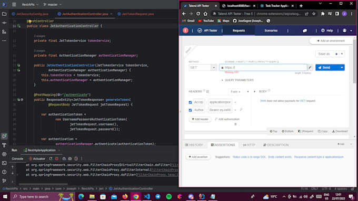Open Run toolbar more options ellipsis
Image resolution: width=358 pixels, height=201 pixels.
[x=82, y=158]
